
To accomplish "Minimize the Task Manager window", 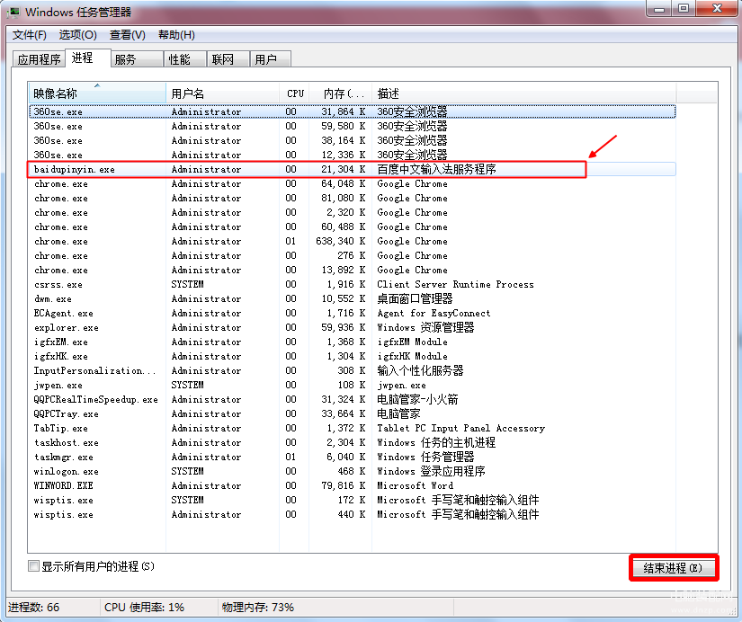I will point(660,8).
